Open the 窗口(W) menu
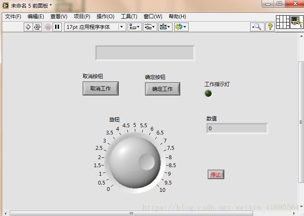This screenshot has height=216, width=304. tap(153, 17)
